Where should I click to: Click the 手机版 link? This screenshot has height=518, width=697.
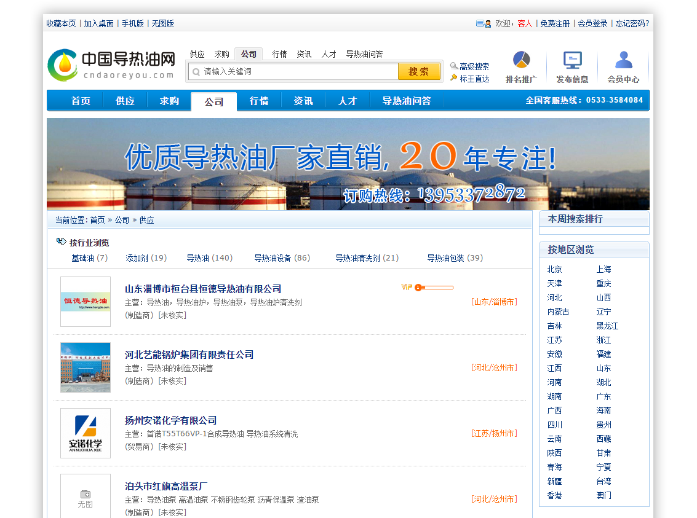coord(132,23)
